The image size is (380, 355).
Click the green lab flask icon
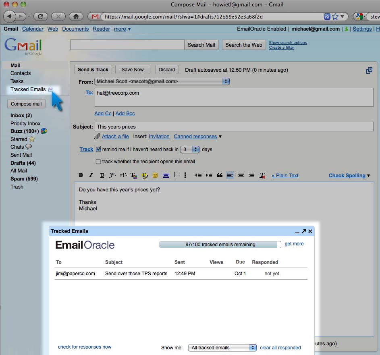tap(346, 29)
